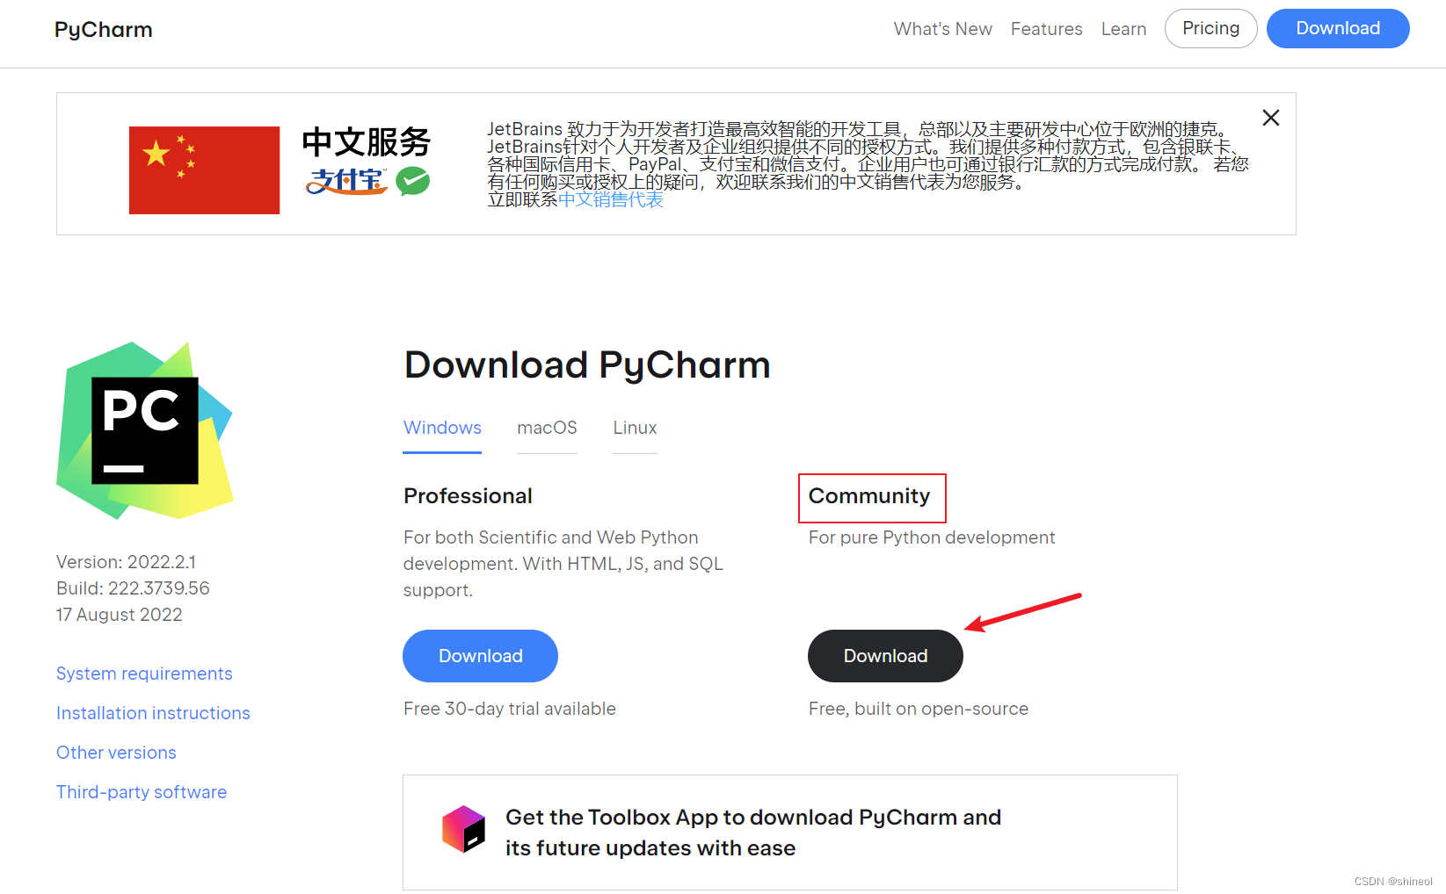1446x894 pixels.
Task: Click the 中文服务 banner heading
Action: pos(367,142)
